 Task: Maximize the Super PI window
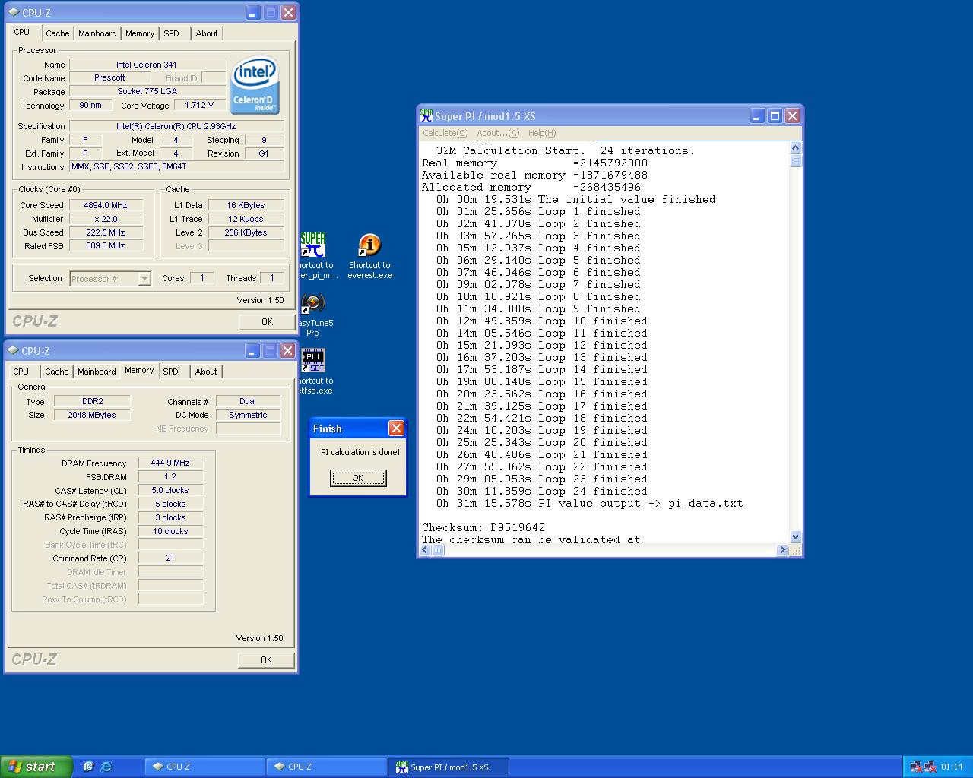775,116
